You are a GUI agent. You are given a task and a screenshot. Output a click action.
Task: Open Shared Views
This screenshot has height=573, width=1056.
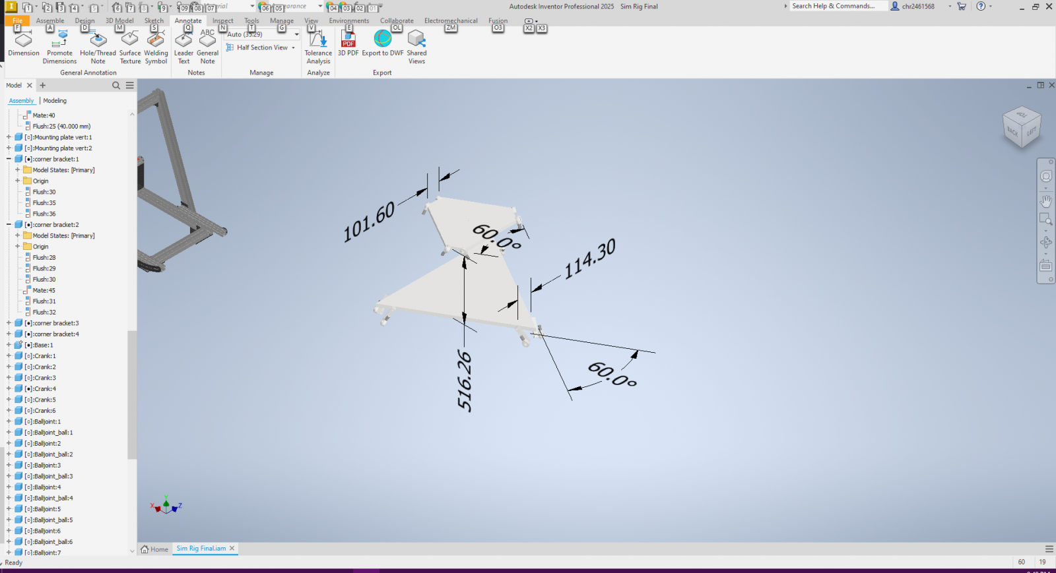click(416, 41)
